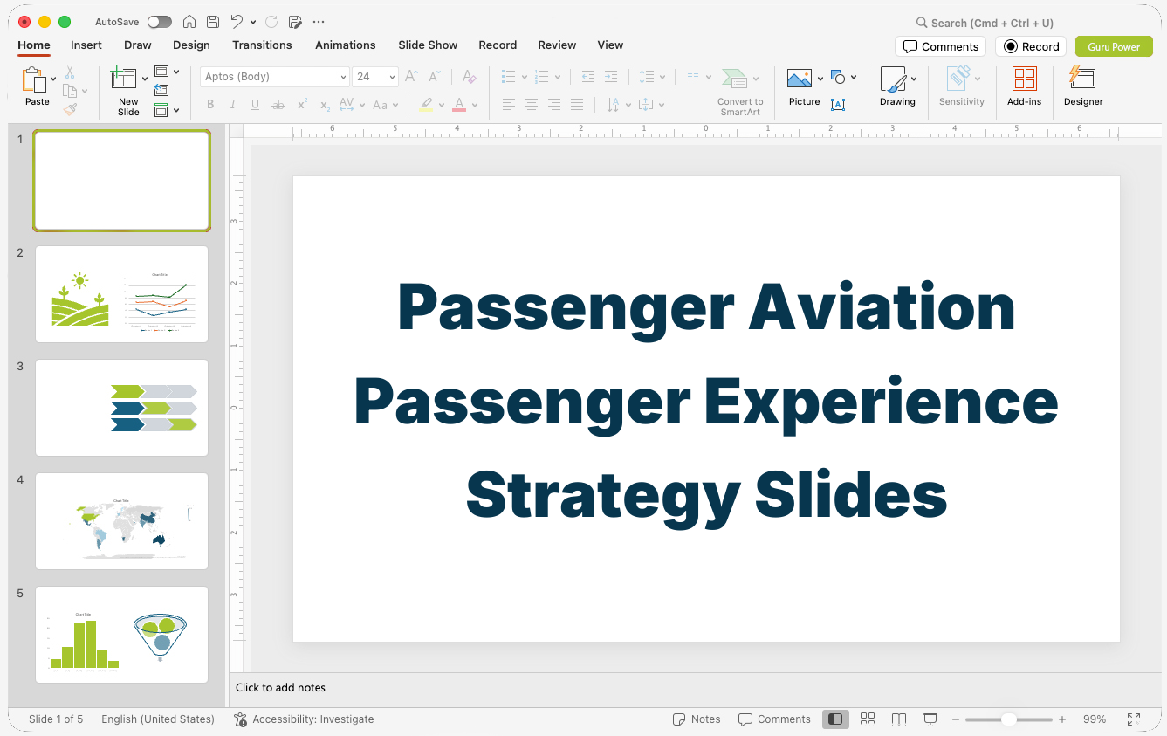
Task: Click the superscript icon
Action: coord(302,105)
